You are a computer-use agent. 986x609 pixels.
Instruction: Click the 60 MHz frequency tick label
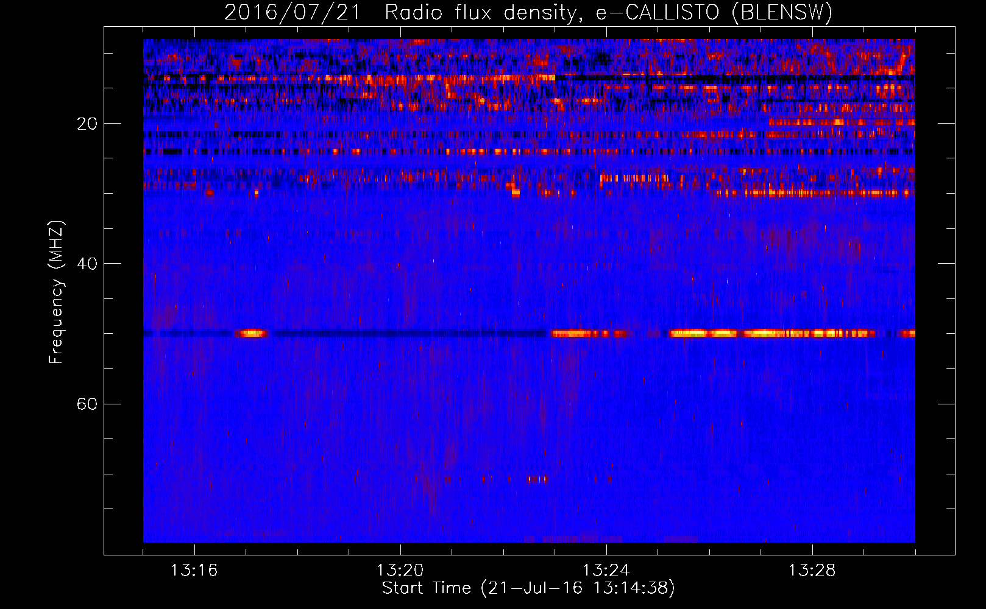coord(87,404)
